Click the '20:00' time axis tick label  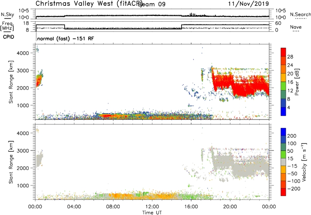tap(230, 207)
